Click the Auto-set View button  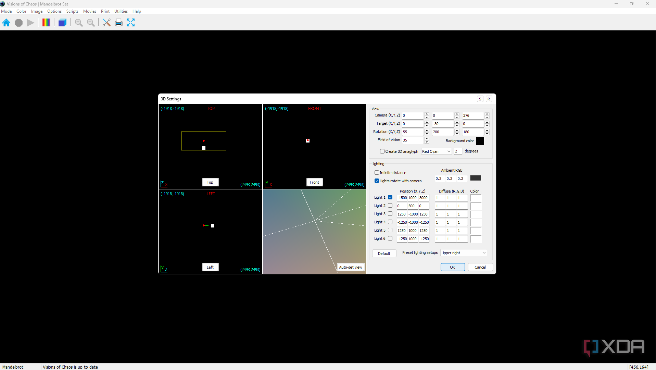(x=350, y=267)
